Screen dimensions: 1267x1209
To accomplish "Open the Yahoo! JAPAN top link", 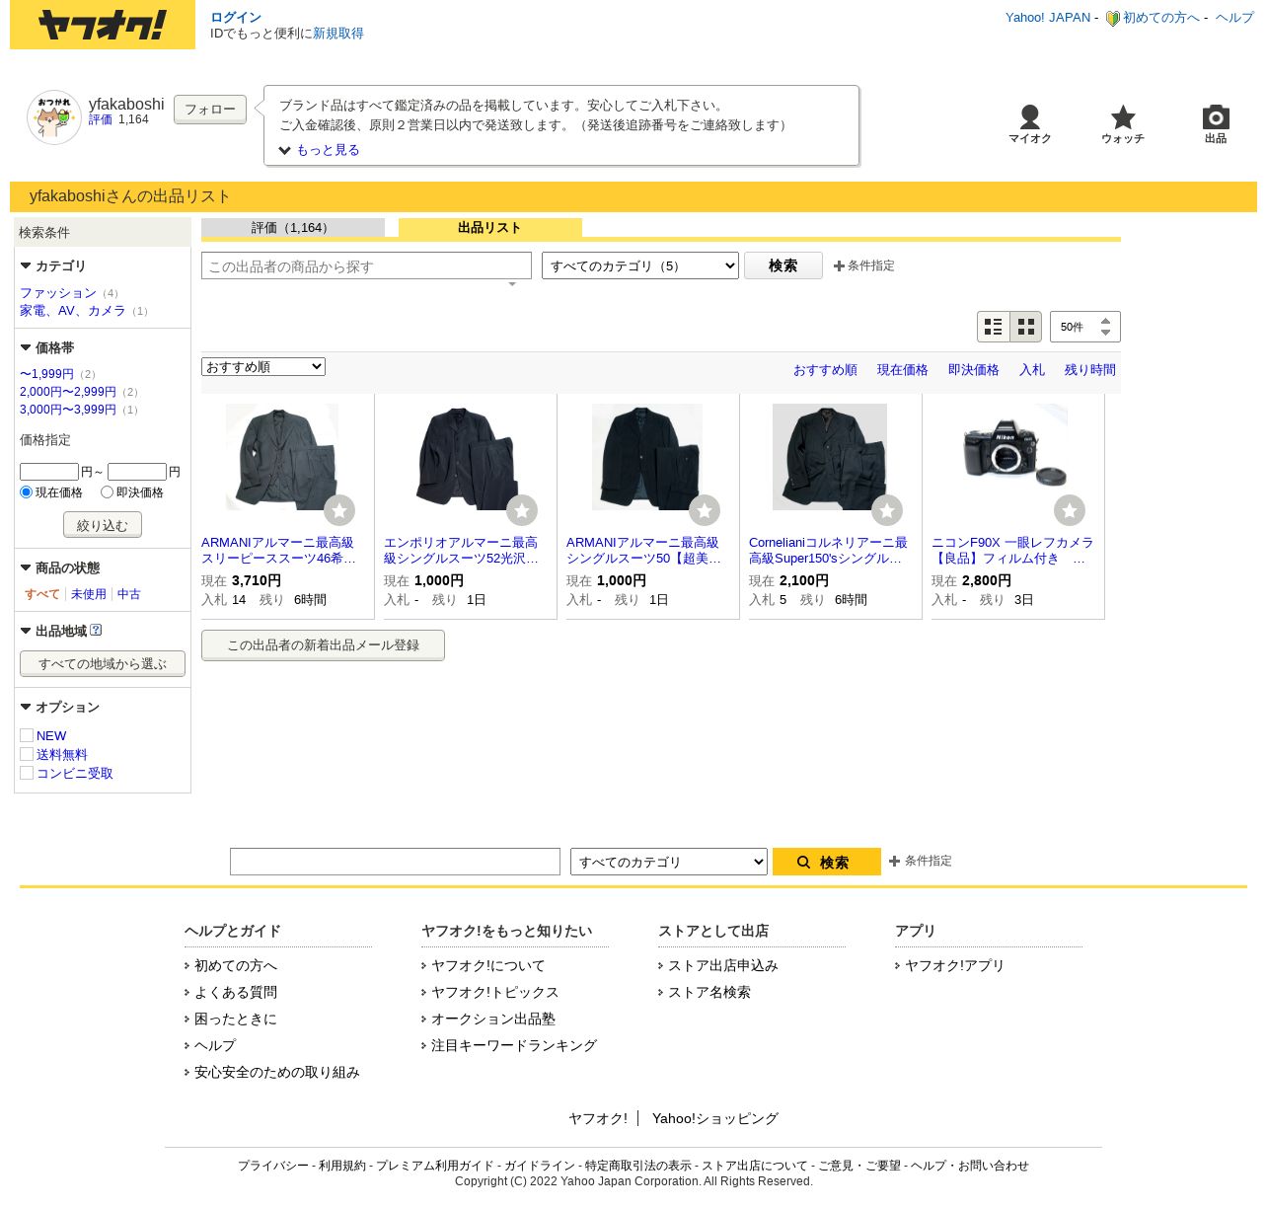I will point(1048,18).
